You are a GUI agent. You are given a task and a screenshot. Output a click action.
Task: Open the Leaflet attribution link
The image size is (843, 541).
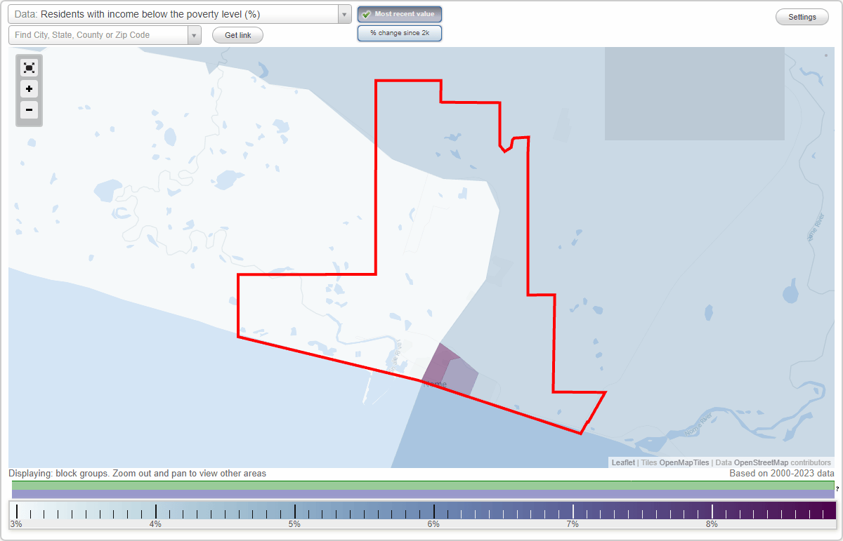click(x=623, y=462)
